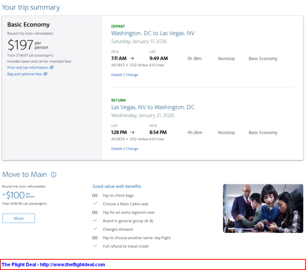Change the departing flight to Las Vegas
This screenshot has width=306, height=270.
(132, 75)
